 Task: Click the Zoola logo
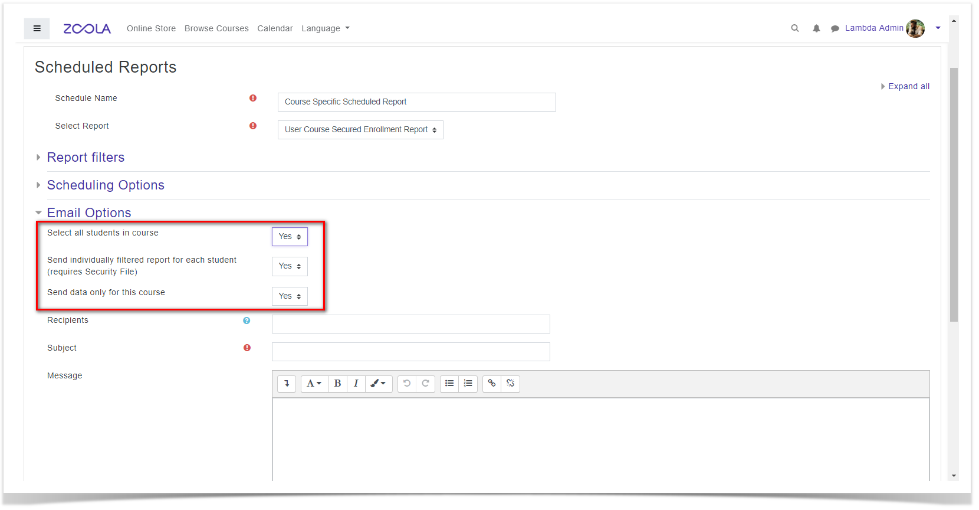coord(87,29)
